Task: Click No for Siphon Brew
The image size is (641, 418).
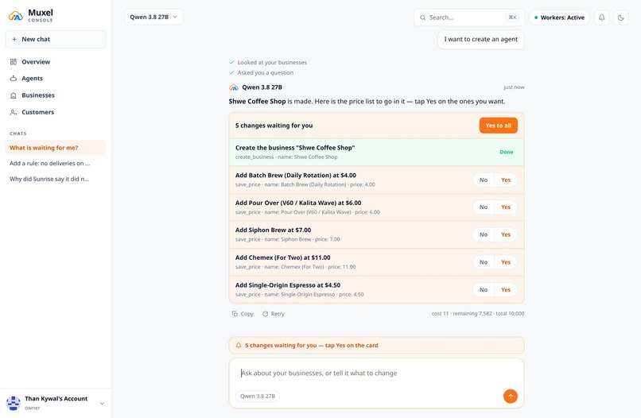Action: pyautogui.click(x=484, y=234)
